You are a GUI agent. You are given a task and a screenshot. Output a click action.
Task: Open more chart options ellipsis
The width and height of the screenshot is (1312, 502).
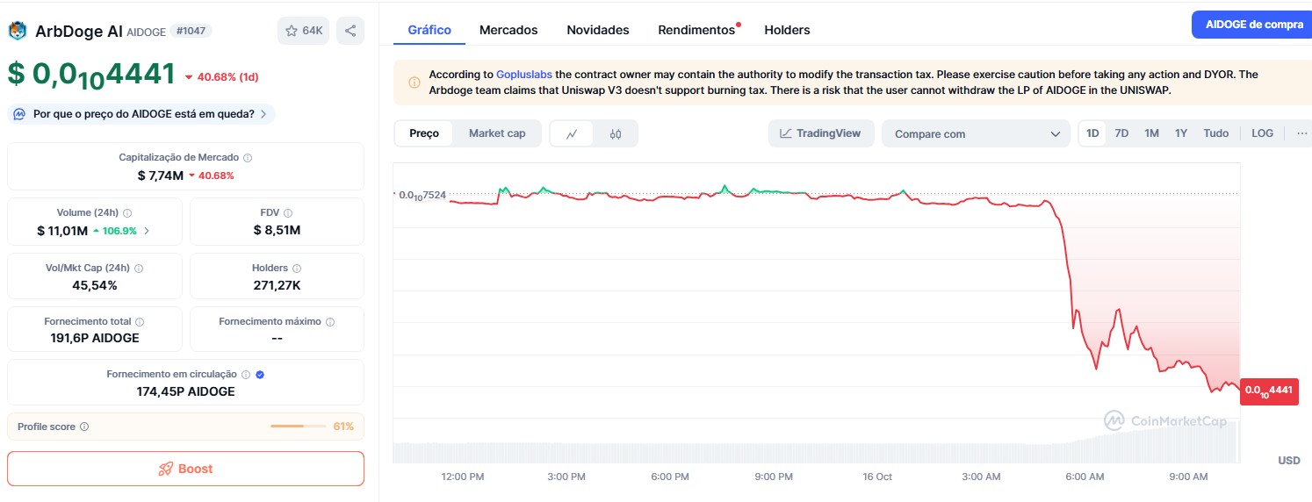coord(1301,133)
